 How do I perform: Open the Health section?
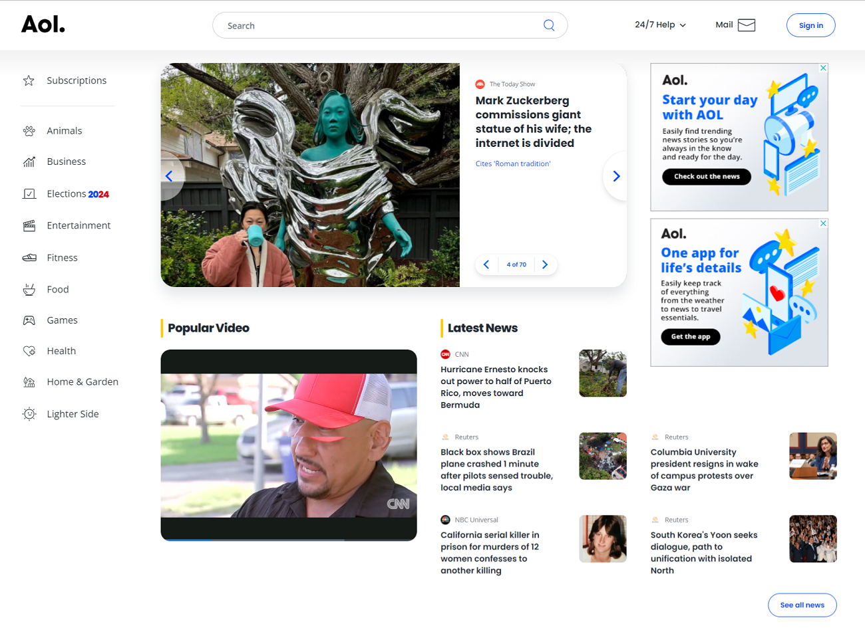61,351
